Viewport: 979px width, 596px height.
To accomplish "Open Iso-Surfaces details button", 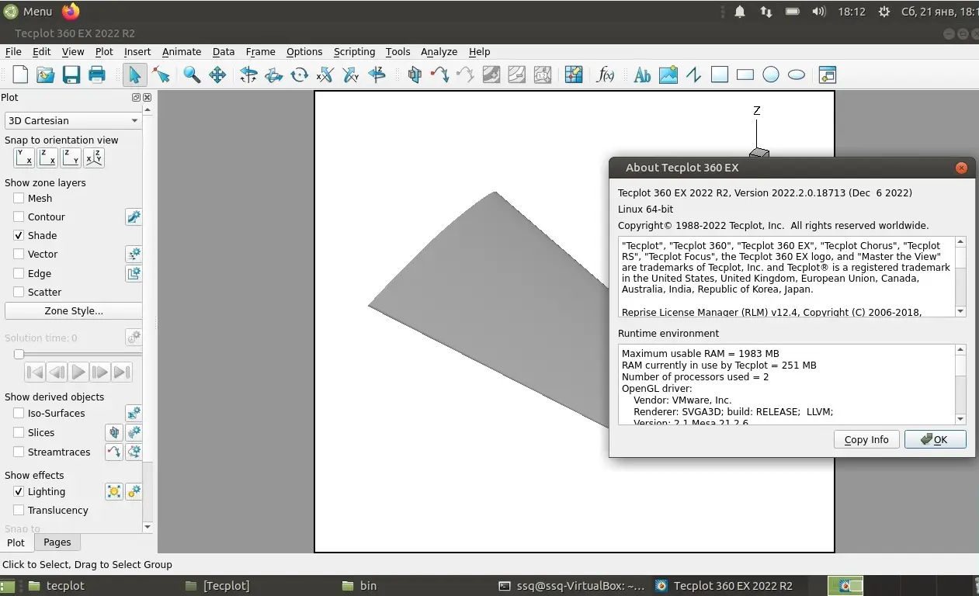I will [134, 414].
